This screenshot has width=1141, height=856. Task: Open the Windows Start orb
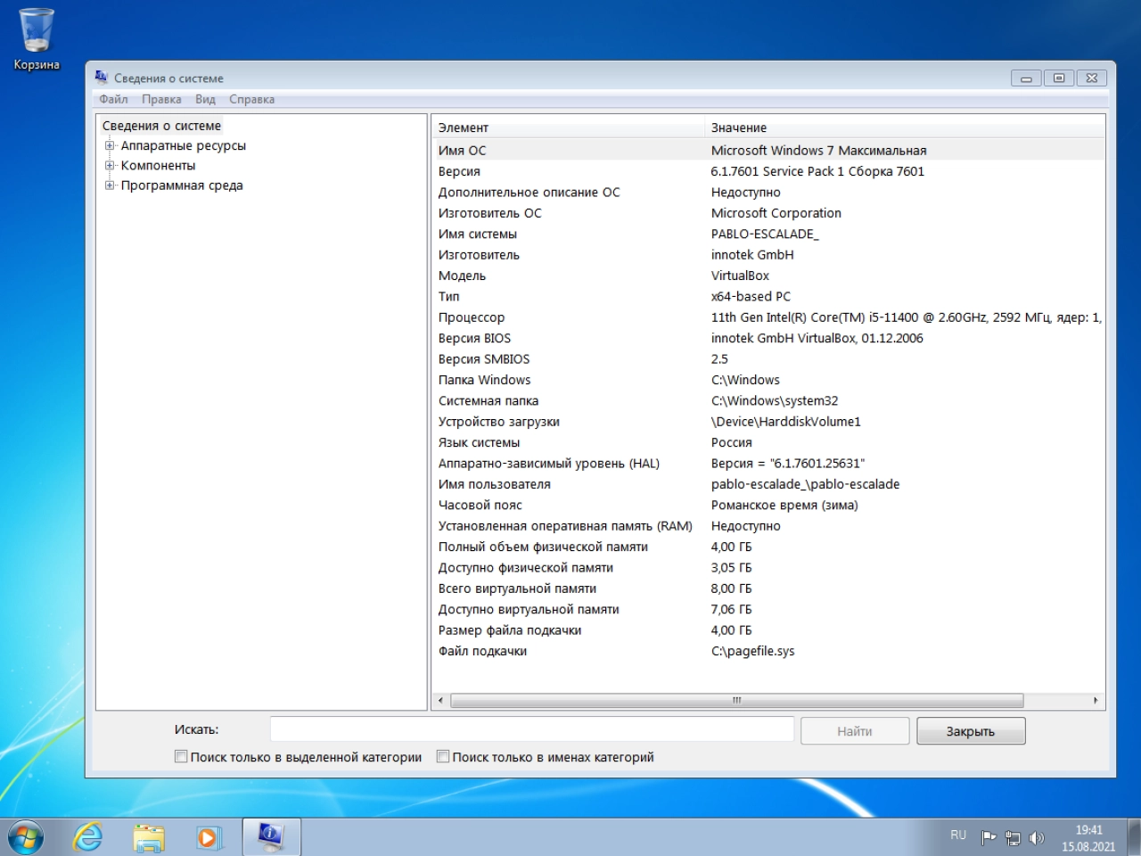(x=25, y=838)
